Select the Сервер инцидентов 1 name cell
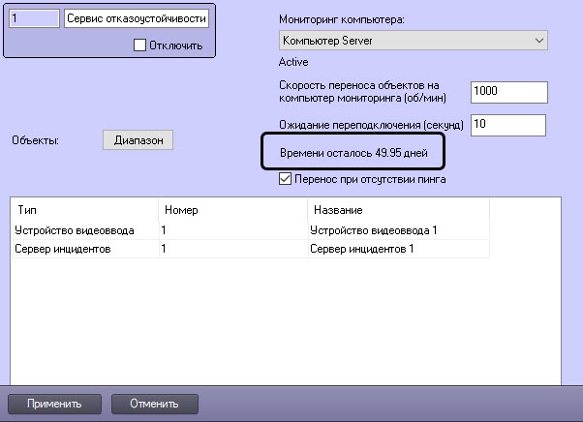The height and width of the screenshot is (422, 583). pos(397,250)
